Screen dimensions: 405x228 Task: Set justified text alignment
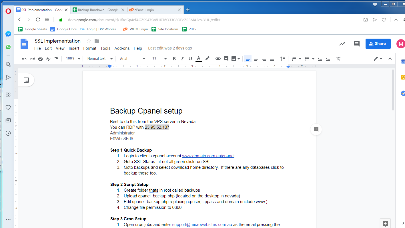(x=272, y=59)
